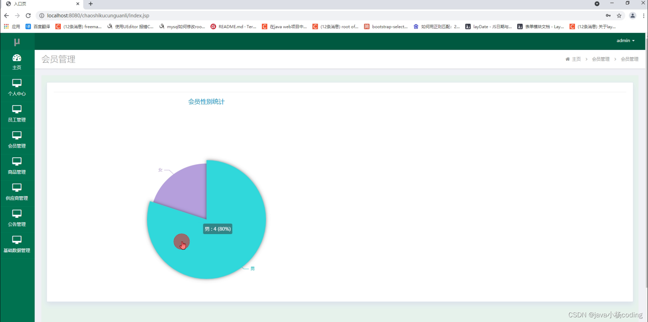Click the μ logo at sidebar top
This screenshot has width=648, height=322.
tap(17, 42)
